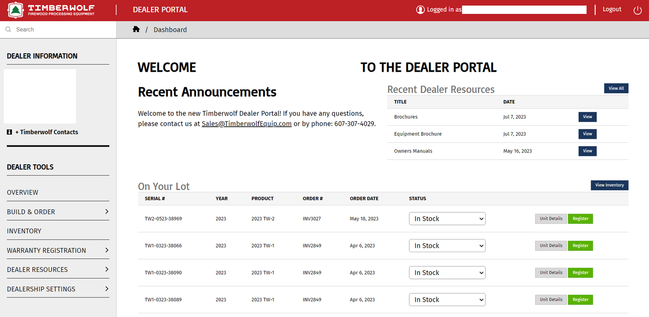Click the power icon
Screen dimensions: 649x317
point(637,10)
